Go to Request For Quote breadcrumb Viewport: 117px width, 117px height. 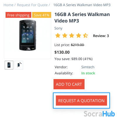pyautogui.click(x=32, y=5)
